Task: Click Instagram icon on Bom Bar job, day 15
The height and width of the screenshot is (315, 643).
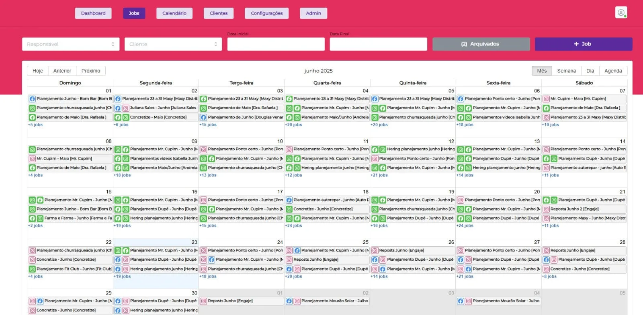Action: coord(32,209)
